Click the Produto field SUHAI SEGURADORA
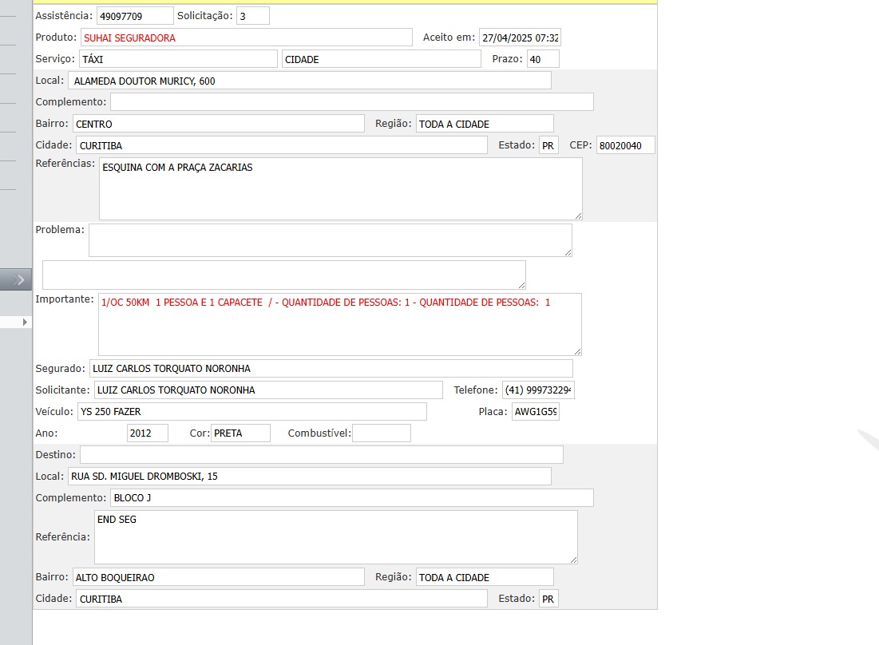879x645 pixels. coord(246,38)
